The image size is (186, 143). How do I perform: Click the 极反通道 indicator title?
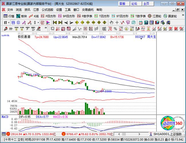[24, 37]
